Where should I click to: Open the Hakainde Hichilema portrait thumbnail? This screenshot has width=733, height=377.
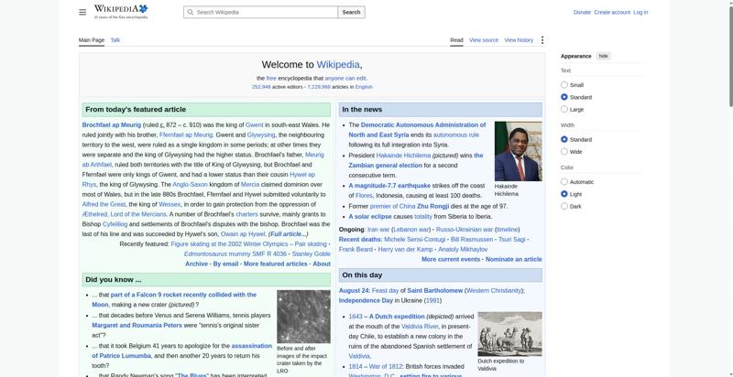518,151
